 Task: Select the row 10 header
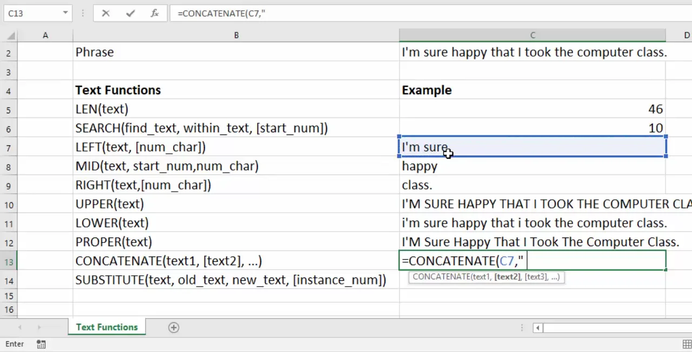(9, 205)
